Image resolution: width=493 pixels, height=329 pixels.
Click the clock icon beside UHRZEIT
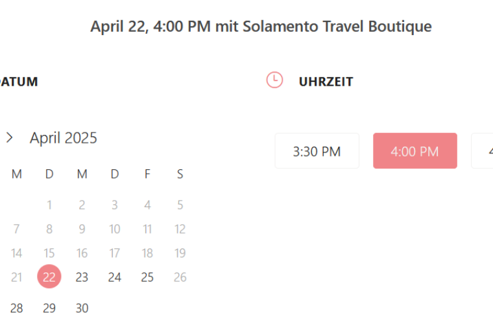(274, 80)
